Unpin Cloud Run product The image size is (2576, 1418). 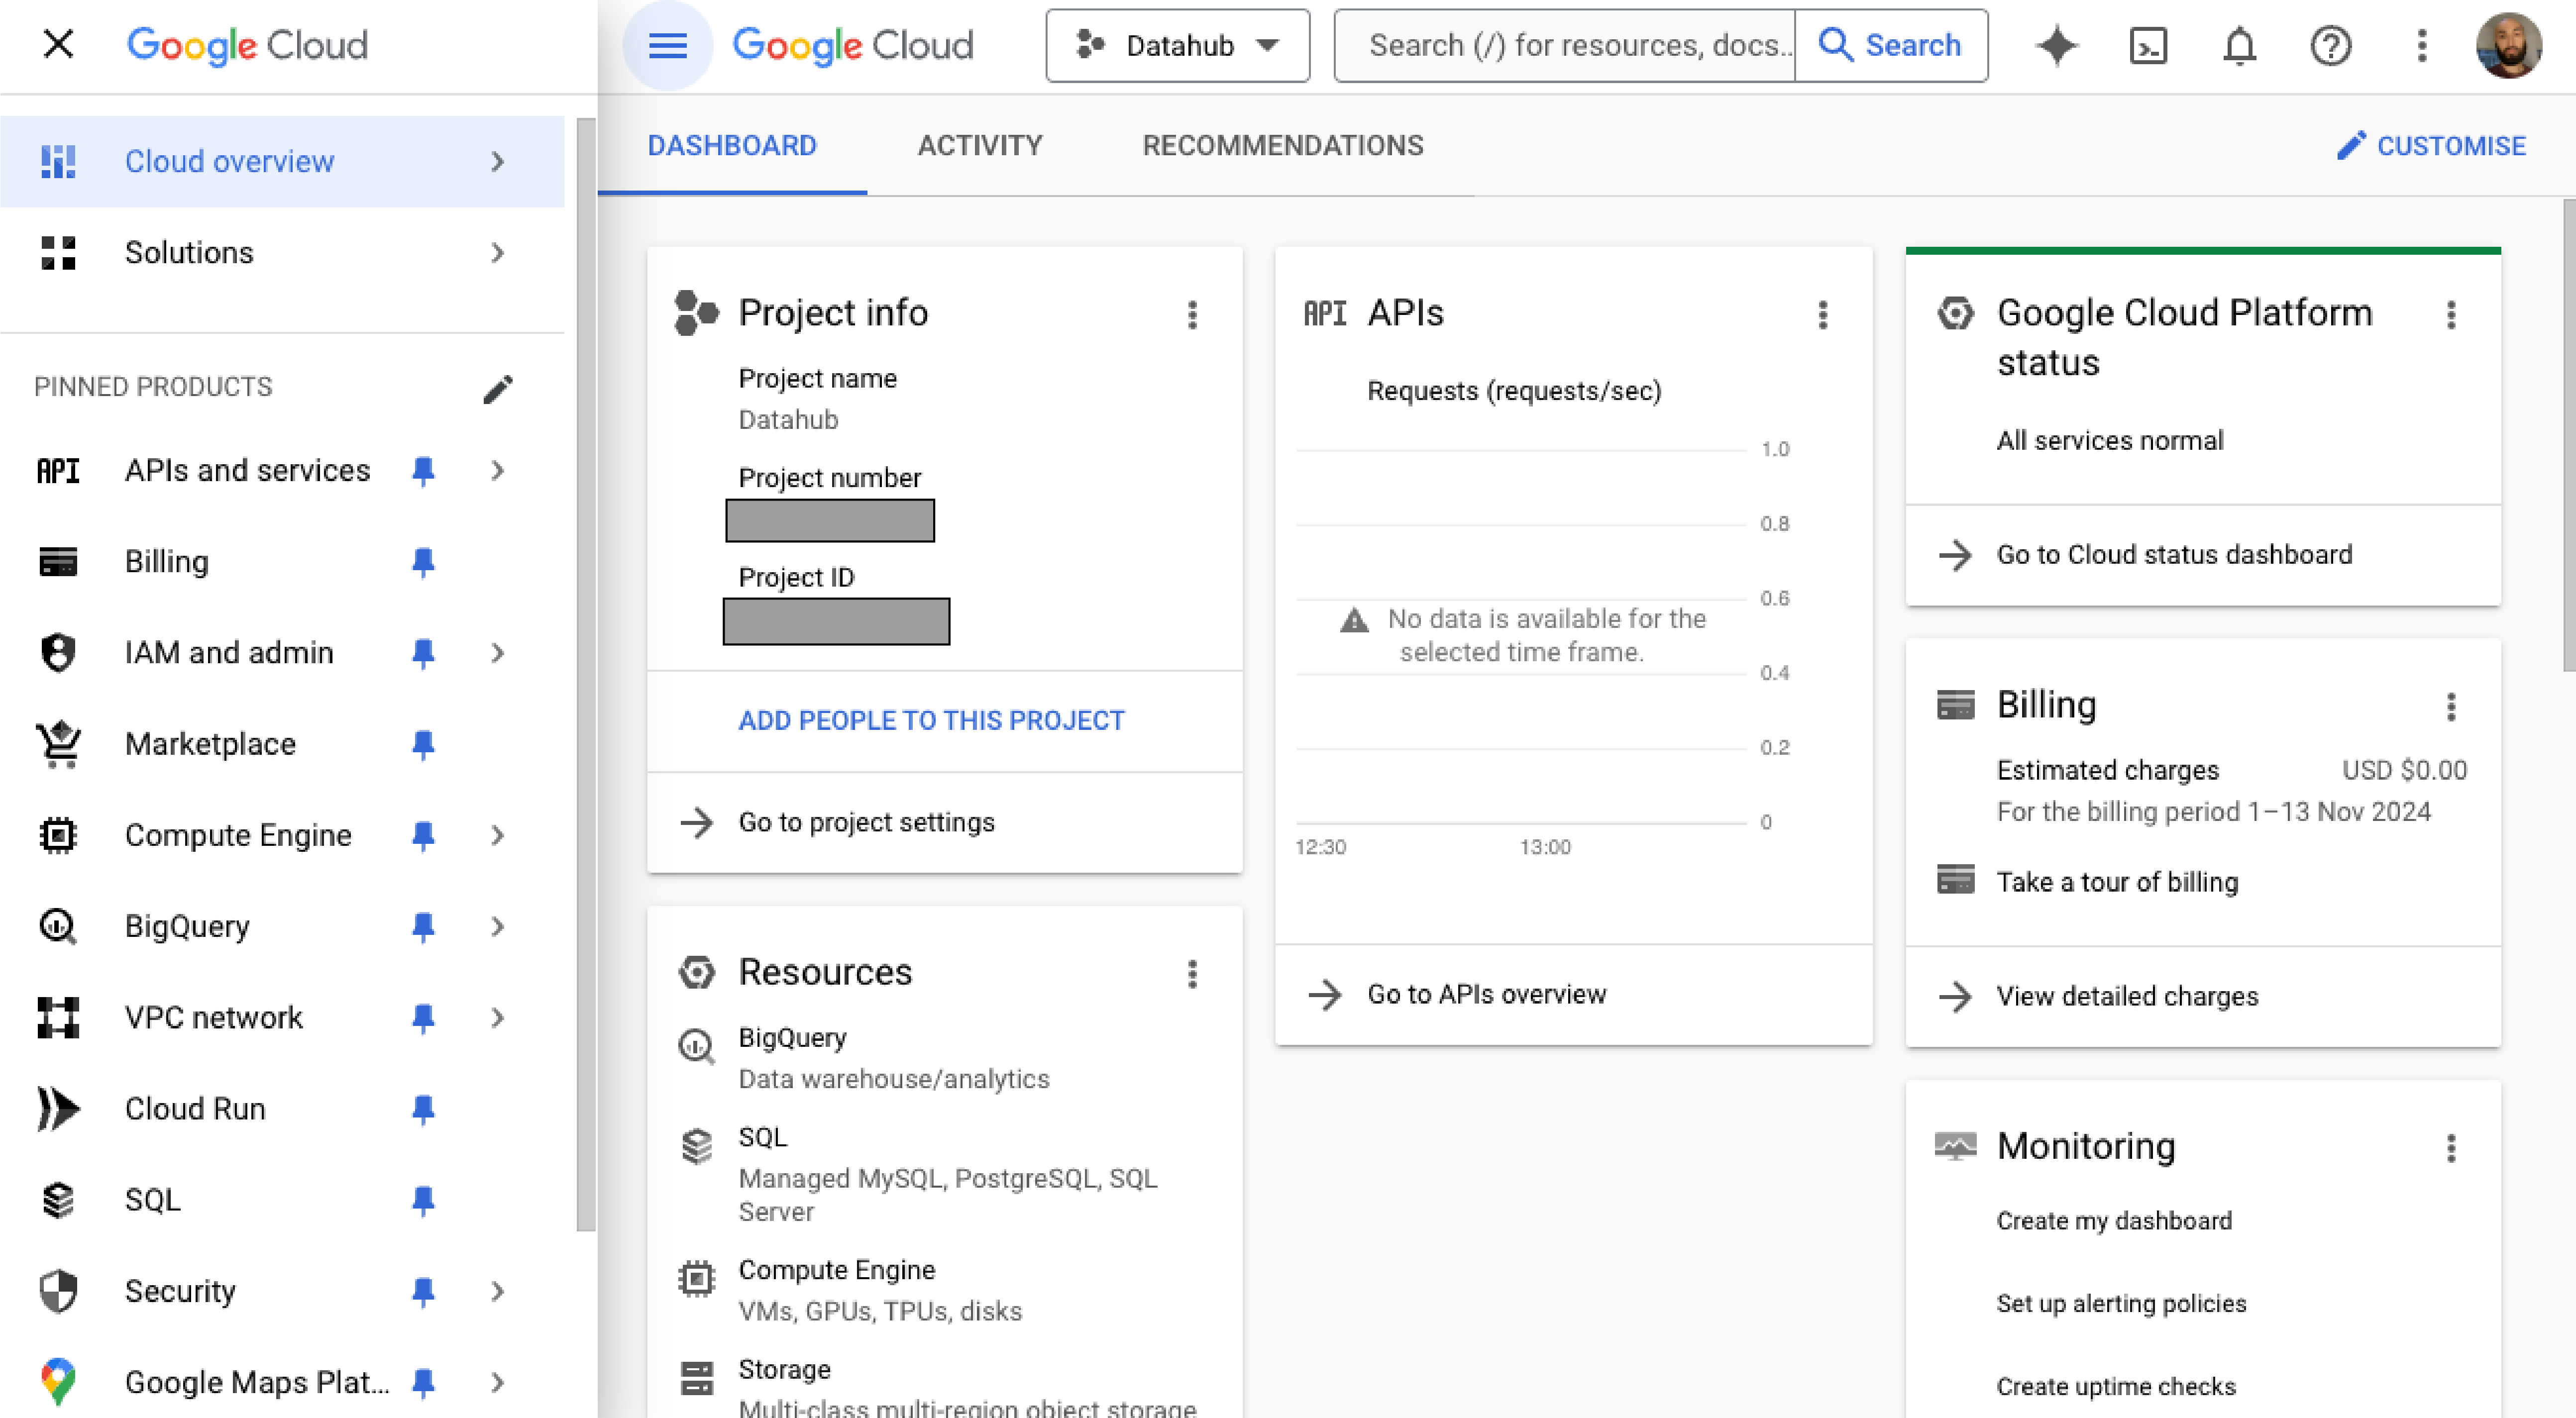tap(423, 1109)
